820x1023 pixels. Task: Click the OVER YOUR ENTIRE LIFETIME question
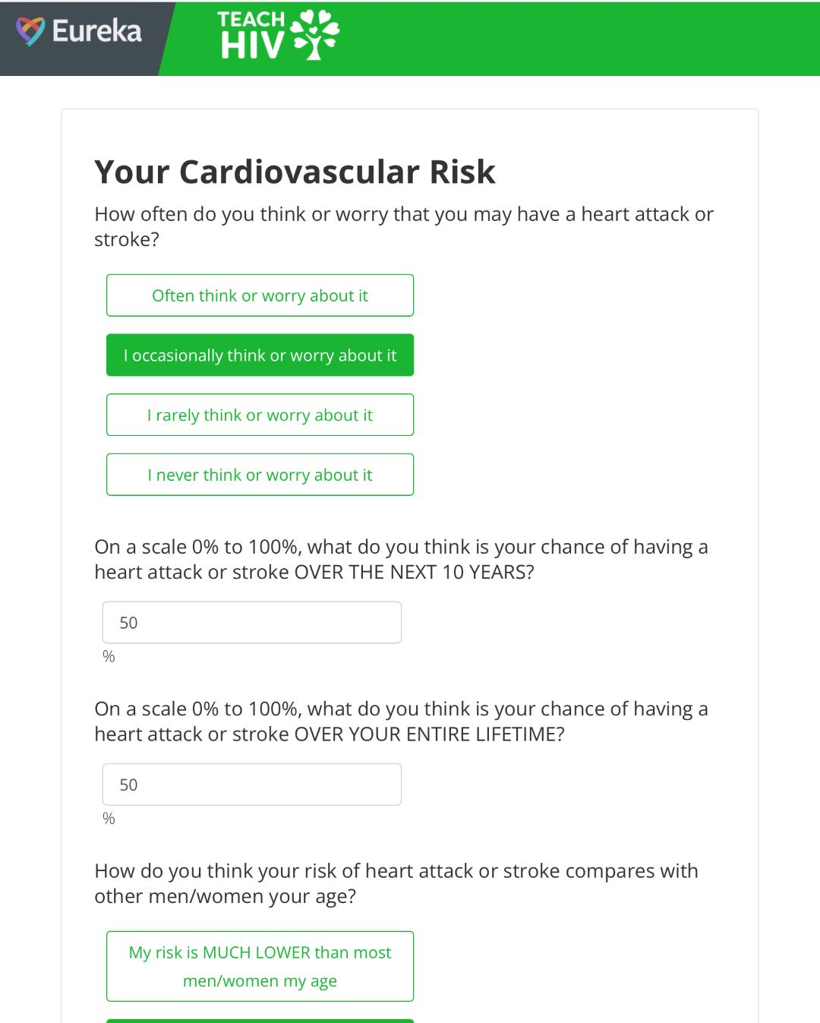point(401,721)
